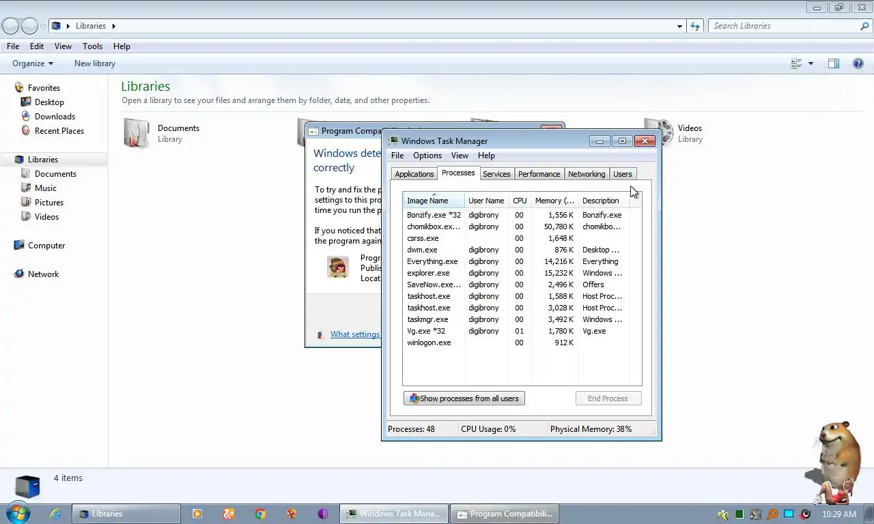The image size is (874, 524).
Task: Open the address bar history dropdown
Action: point(679,26)
